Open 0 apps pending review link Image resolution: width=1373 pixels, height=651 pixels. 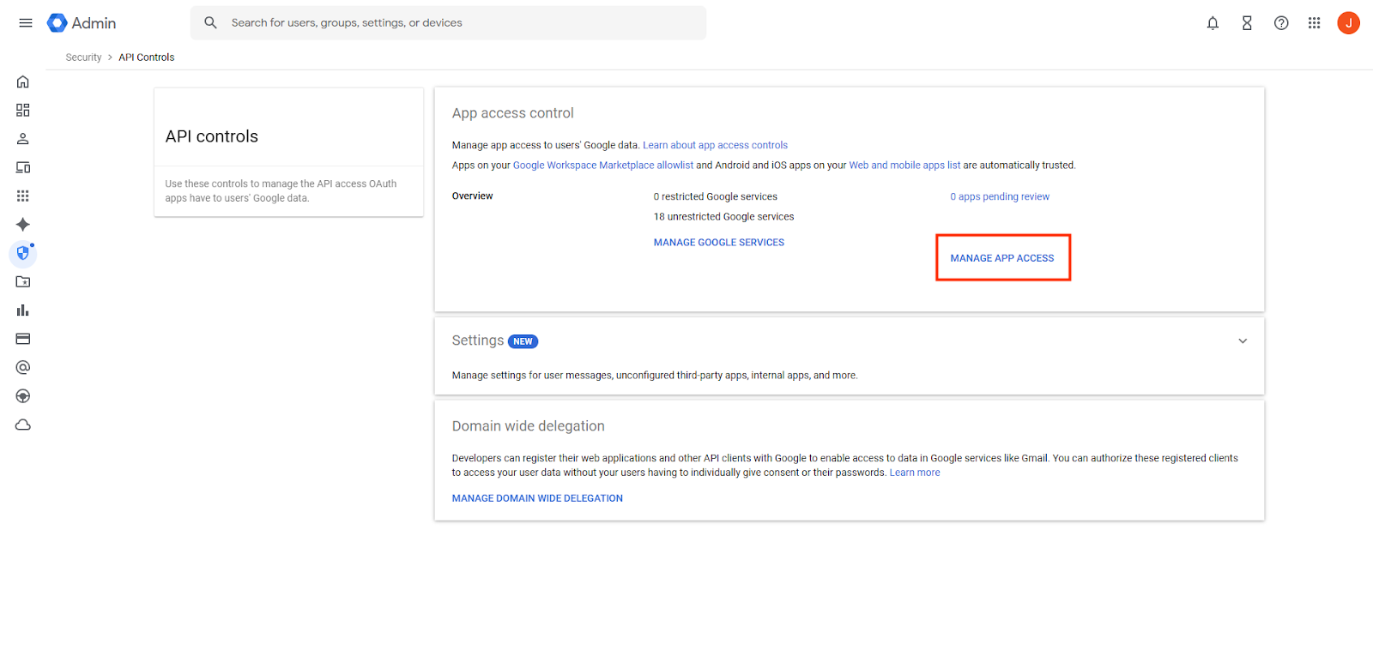point(1000,196)
